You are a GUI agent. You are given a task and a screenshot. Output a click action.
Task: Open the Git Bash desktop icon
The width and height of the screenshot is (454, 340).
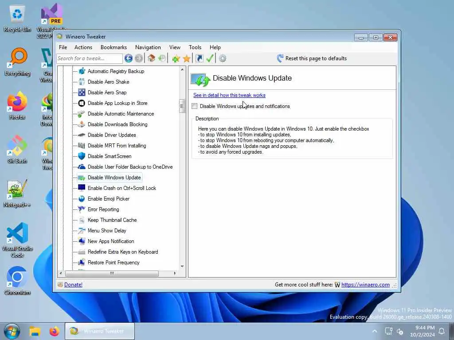tap(17, 150)
